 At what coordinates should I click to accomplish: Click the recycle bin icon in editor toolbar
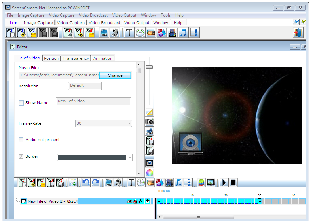(x=73, y=183)
